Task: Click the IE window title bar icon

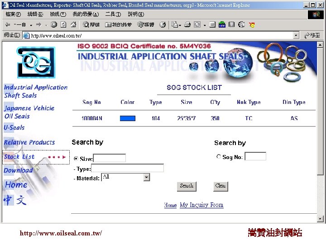Action: point(5,5)
